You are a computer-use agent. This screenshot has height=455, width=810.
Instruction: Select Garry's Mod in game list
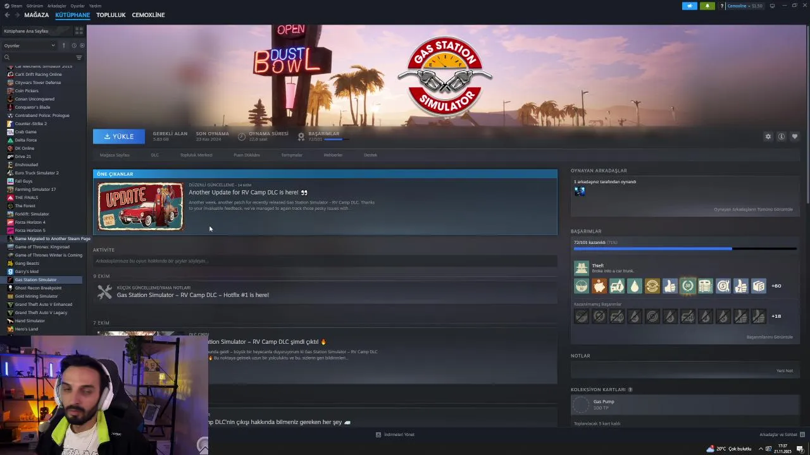point(27,272)
